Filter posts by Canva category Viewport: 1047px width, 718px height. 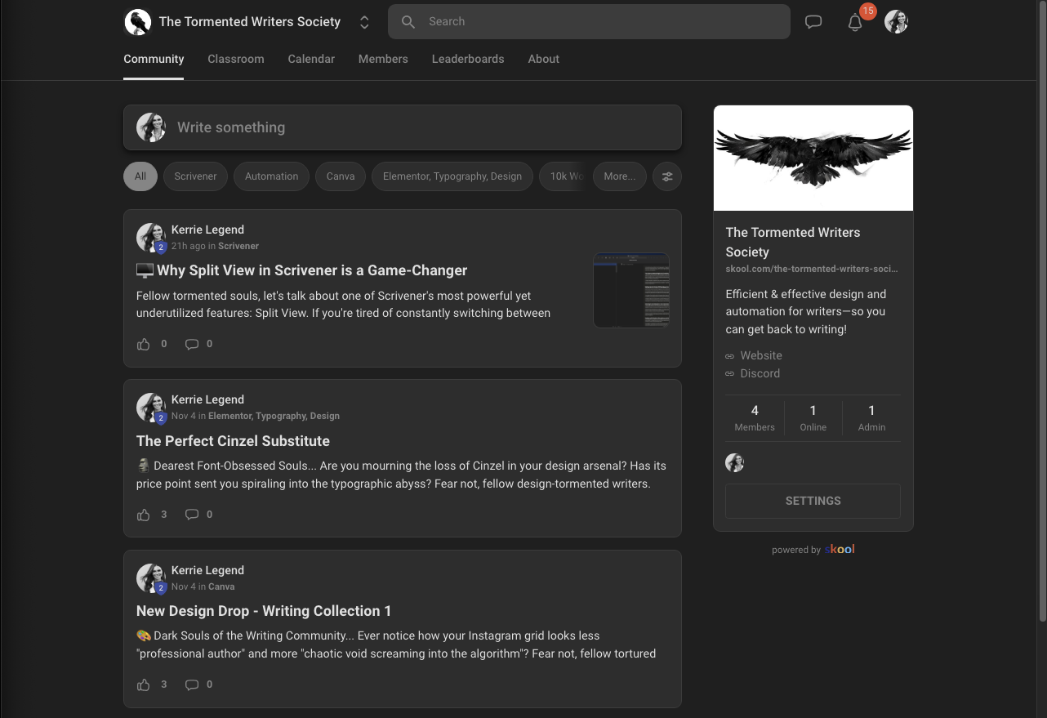tap(341, 176)
